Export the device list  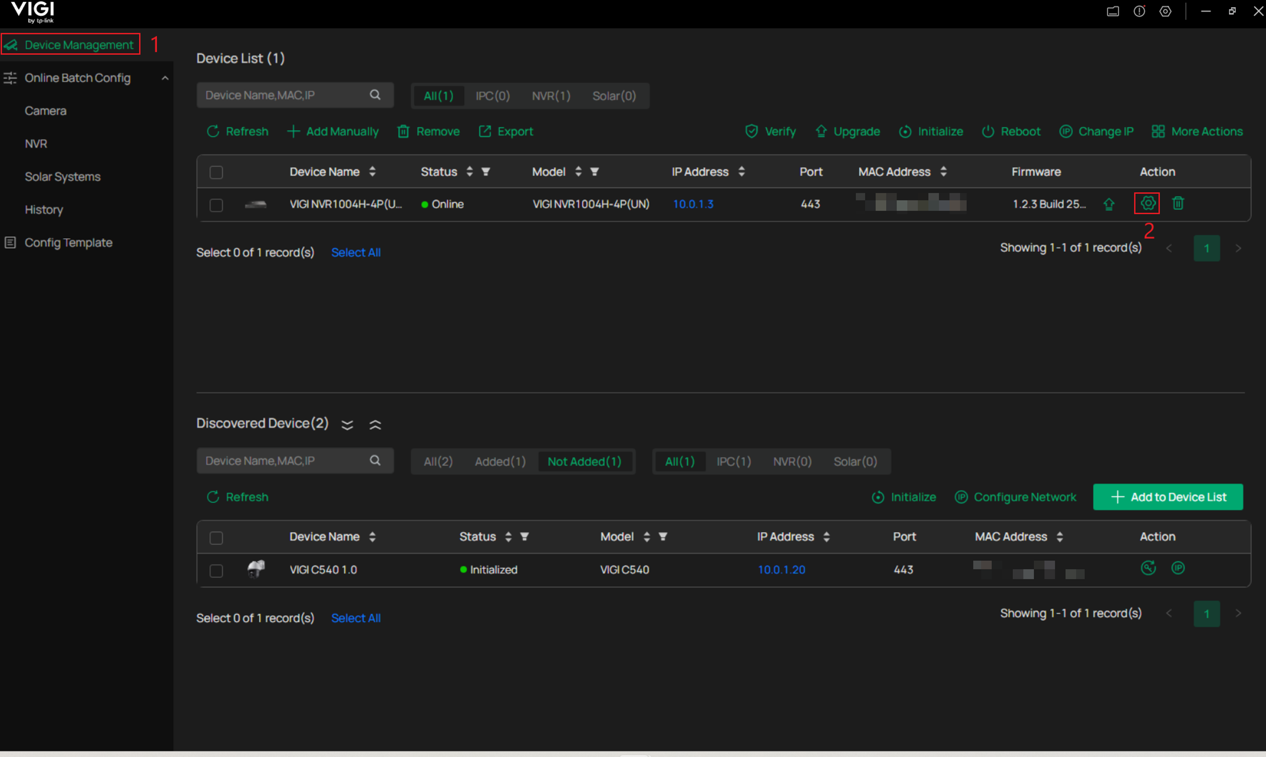pyautogui.click(x=506, y=132)
